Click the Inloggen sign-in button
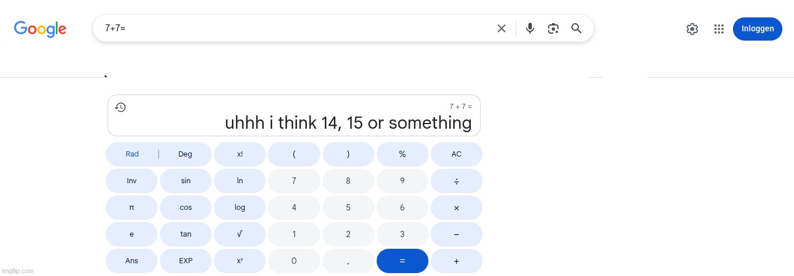 click(757, 29)
